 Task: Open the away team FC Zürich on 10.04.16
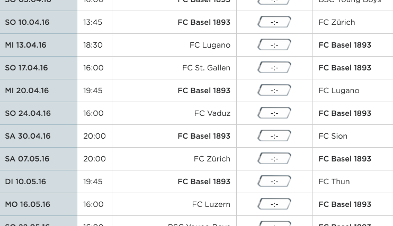[337, 22]
